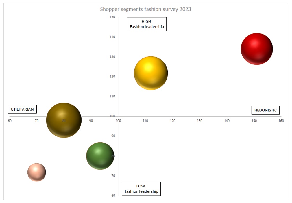Image resolution: width=292 pixels, height=203 pixels.
Task: Click the 60 label on vertical axis
Action: (x=113, y=196)
